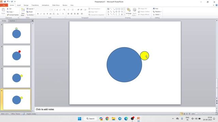Open the Shape Fill dropdown
Screen dimensions: 218x122
click(143, 8)
